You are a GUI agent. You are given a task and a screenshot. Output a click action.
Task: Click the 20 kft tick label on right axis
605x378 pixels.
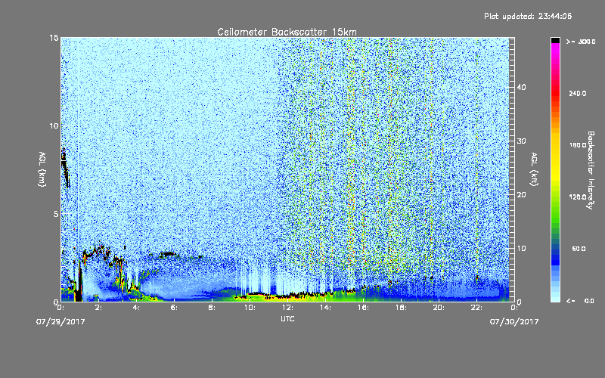[x=521, y=195]
